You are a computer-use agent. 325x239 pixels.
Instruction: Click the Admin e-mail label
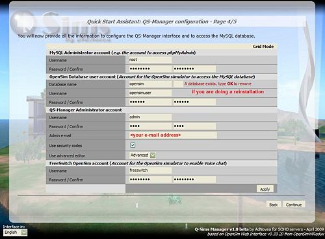click(60, 135)
